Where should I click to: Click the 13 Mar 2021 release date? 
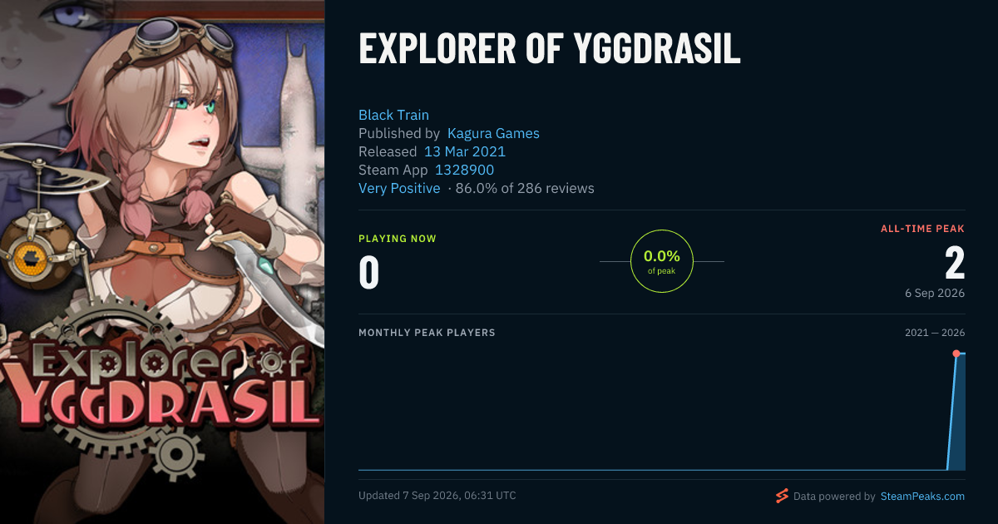(x=465, y=151)
